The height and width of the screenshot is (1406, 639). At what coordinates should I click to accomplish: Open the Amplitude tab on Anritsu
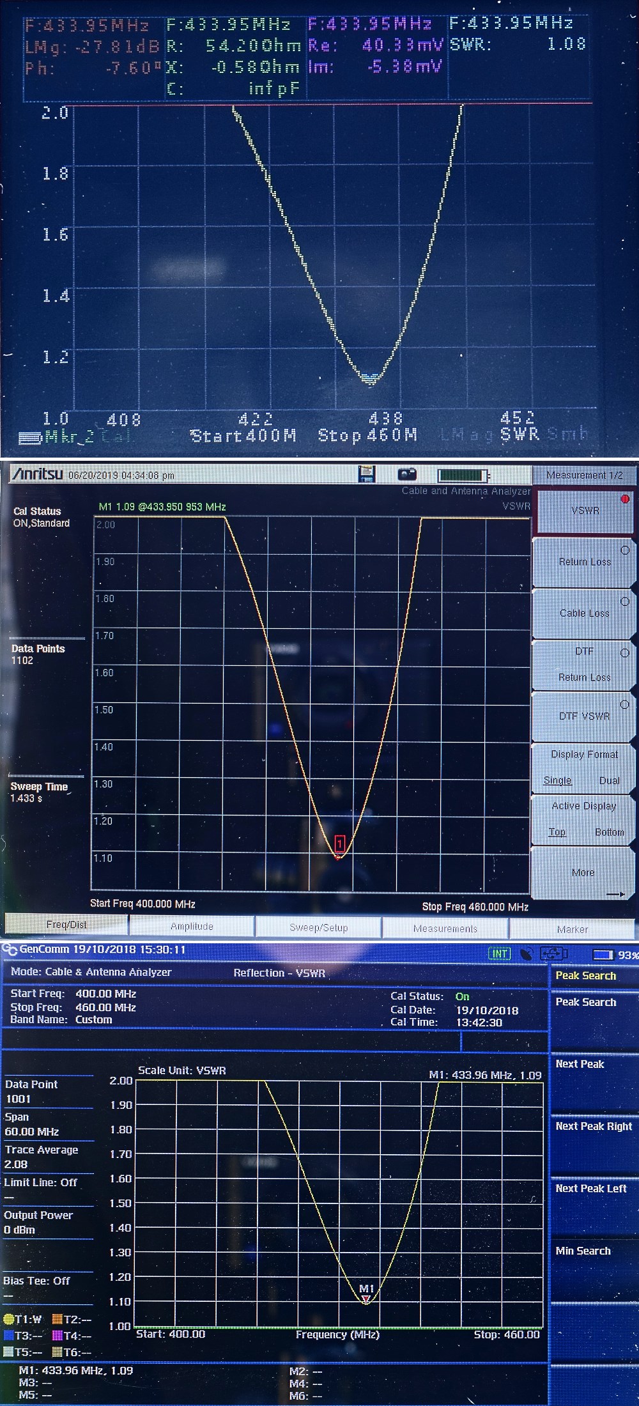[x=192, y=926]
